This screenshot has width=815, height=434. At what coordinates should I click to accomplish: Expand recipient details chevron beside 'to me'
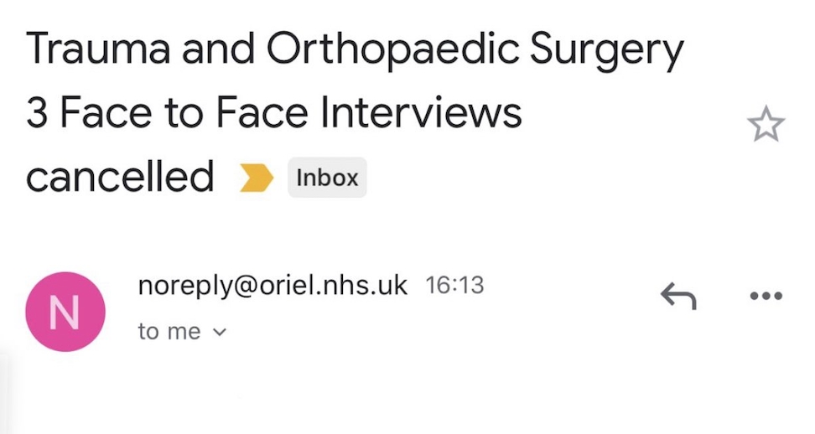pos(220,332)
